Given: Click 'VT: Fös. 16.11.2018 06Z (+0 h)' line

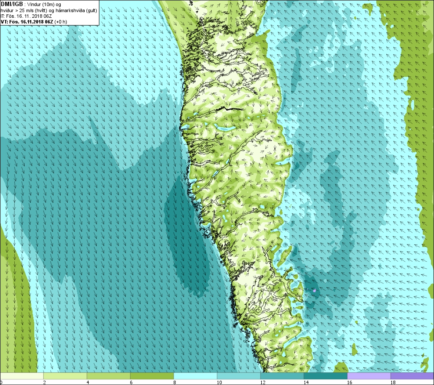Looking at the screenshot, I should (34, 22).
